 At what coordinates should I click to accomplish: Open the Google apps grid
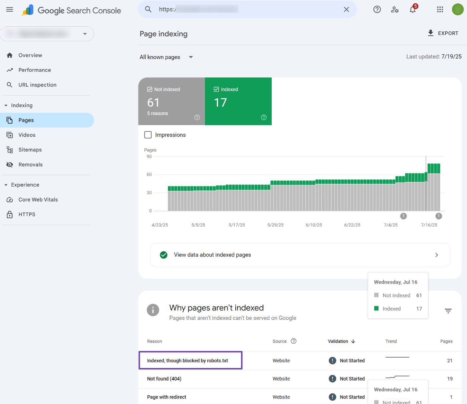pyautogui.click(x=440, y=9)
